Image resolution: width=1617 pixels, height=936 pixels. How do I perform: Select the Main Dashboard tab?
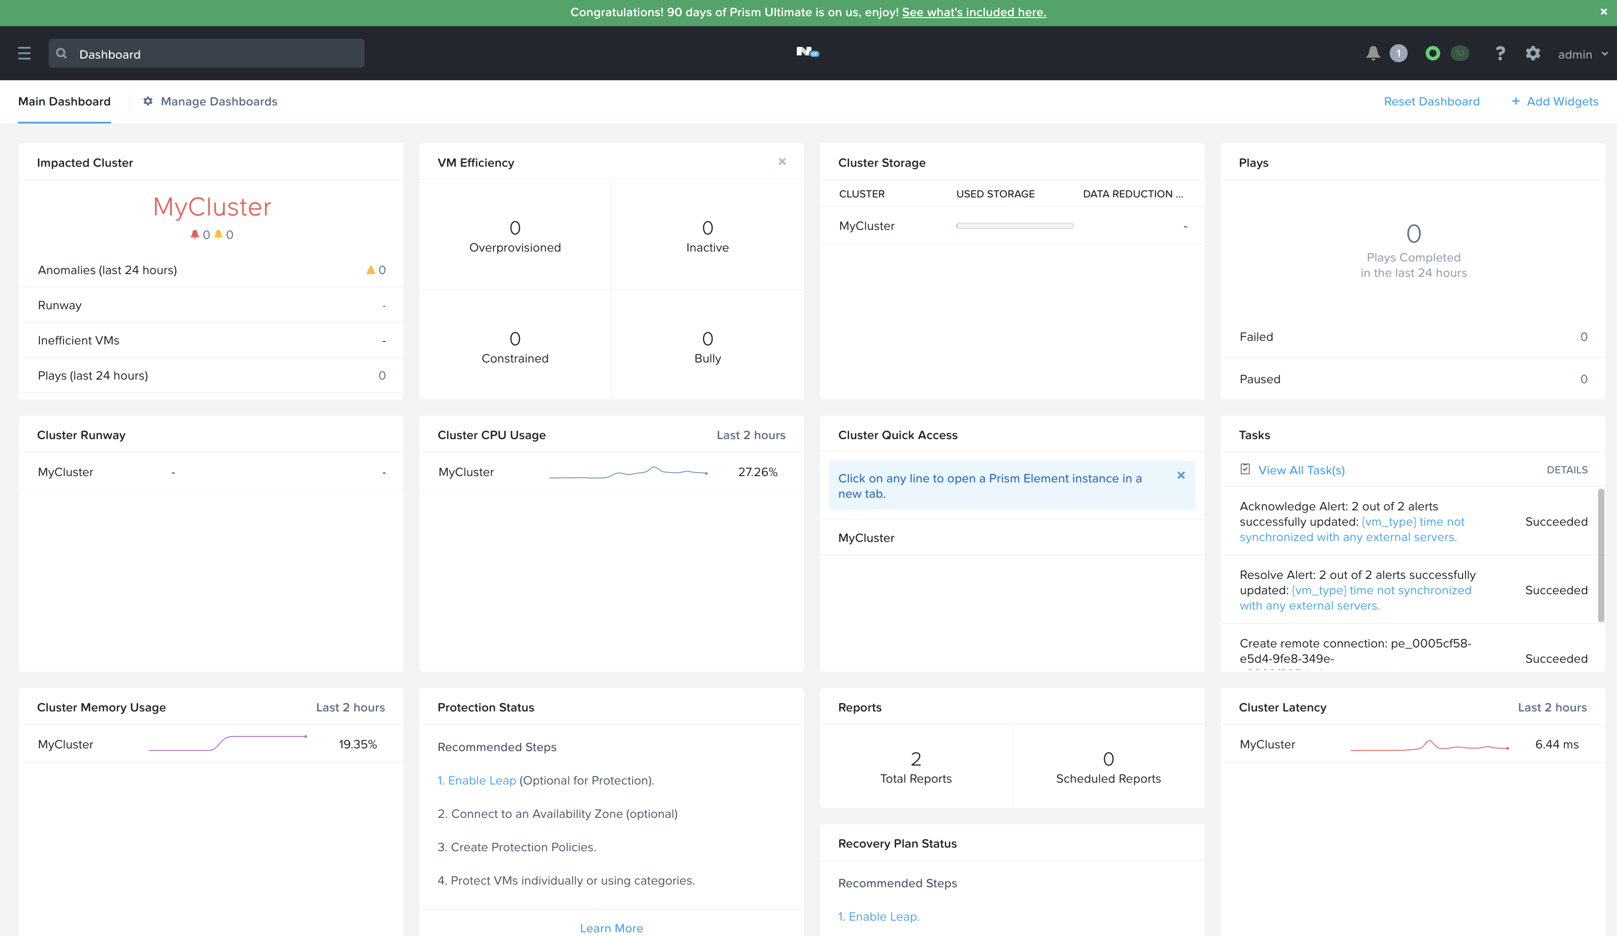click(x=64, y=101)
